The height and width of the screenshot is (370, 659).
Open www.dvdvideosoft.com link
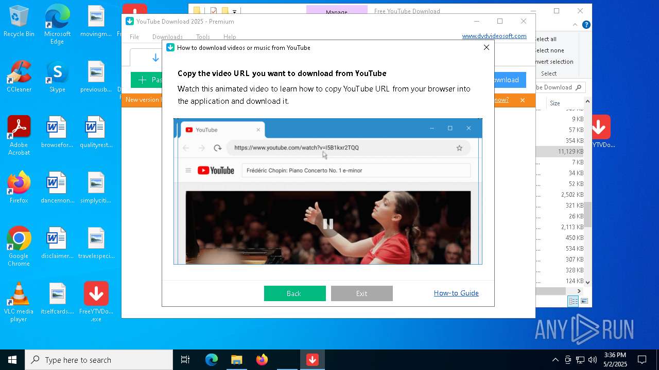coord(494,36)
